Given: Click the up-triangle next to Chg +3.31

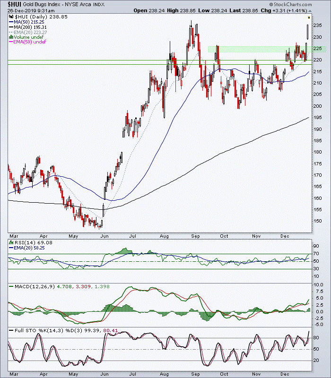Looking at the screenshot, I should (310, 11).
